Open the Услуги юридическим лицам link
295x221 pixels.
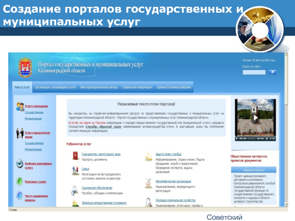click(x=38, y=135)
